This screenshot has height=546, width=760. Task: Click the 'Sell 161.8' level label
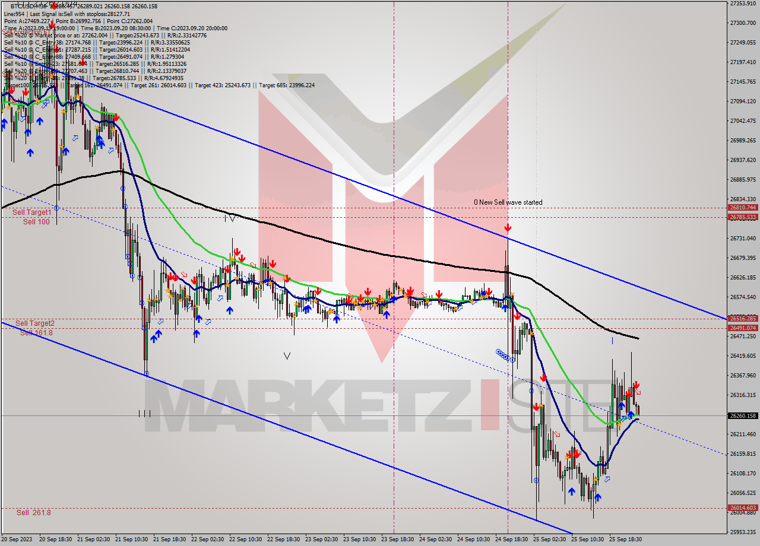click(36, 332)
